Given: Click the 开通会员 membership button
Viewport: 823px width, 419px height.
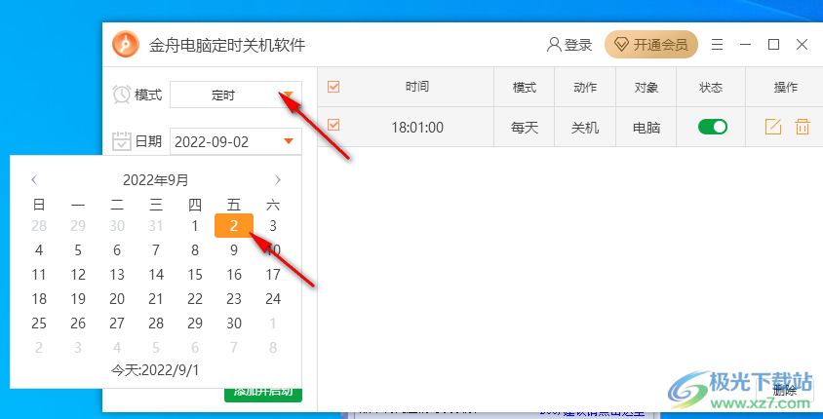Looking at the screenshot, I should pyautogui.click(x=650, y=45).
